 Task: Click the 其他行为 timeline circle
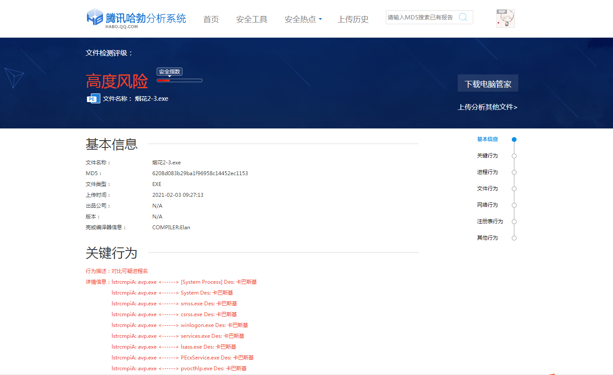514,238
